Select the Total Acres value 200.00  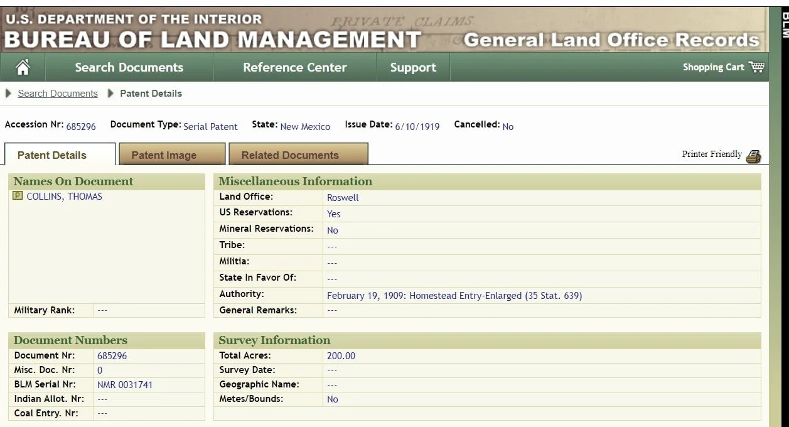(x=341, y=356)
